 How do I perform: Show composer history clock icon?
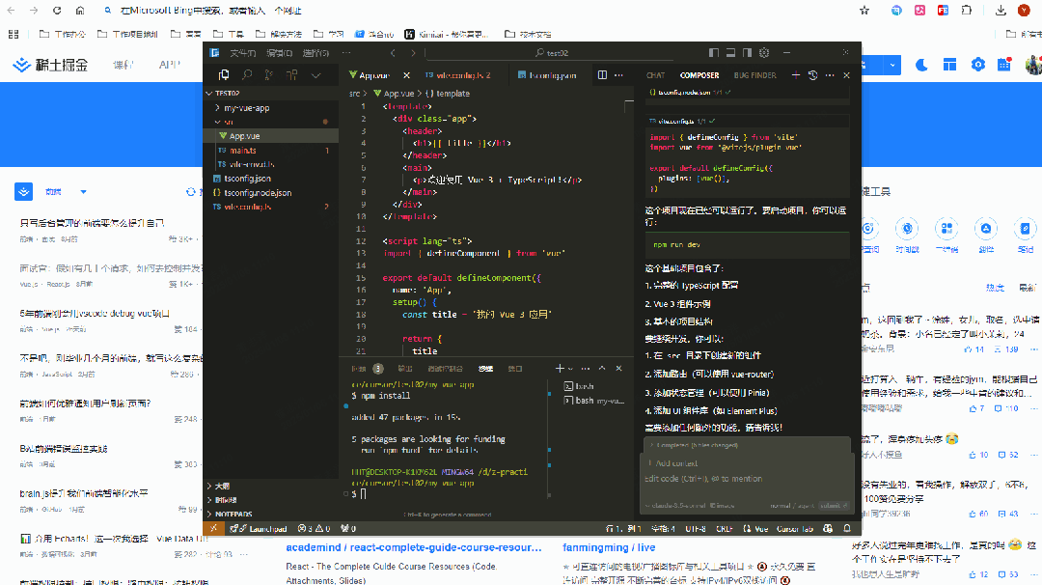point(812,75)
